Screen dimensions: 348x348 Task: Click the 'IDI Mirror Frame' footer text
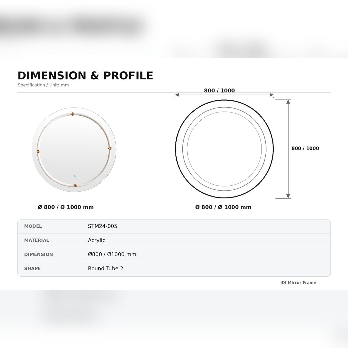coord(298,283)
